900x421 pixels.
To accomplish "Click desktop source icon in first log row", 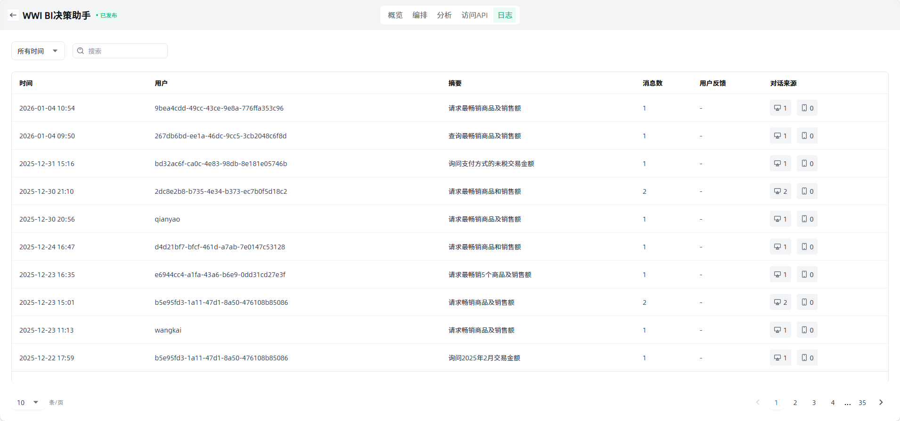I will click(x=777, y=108).
